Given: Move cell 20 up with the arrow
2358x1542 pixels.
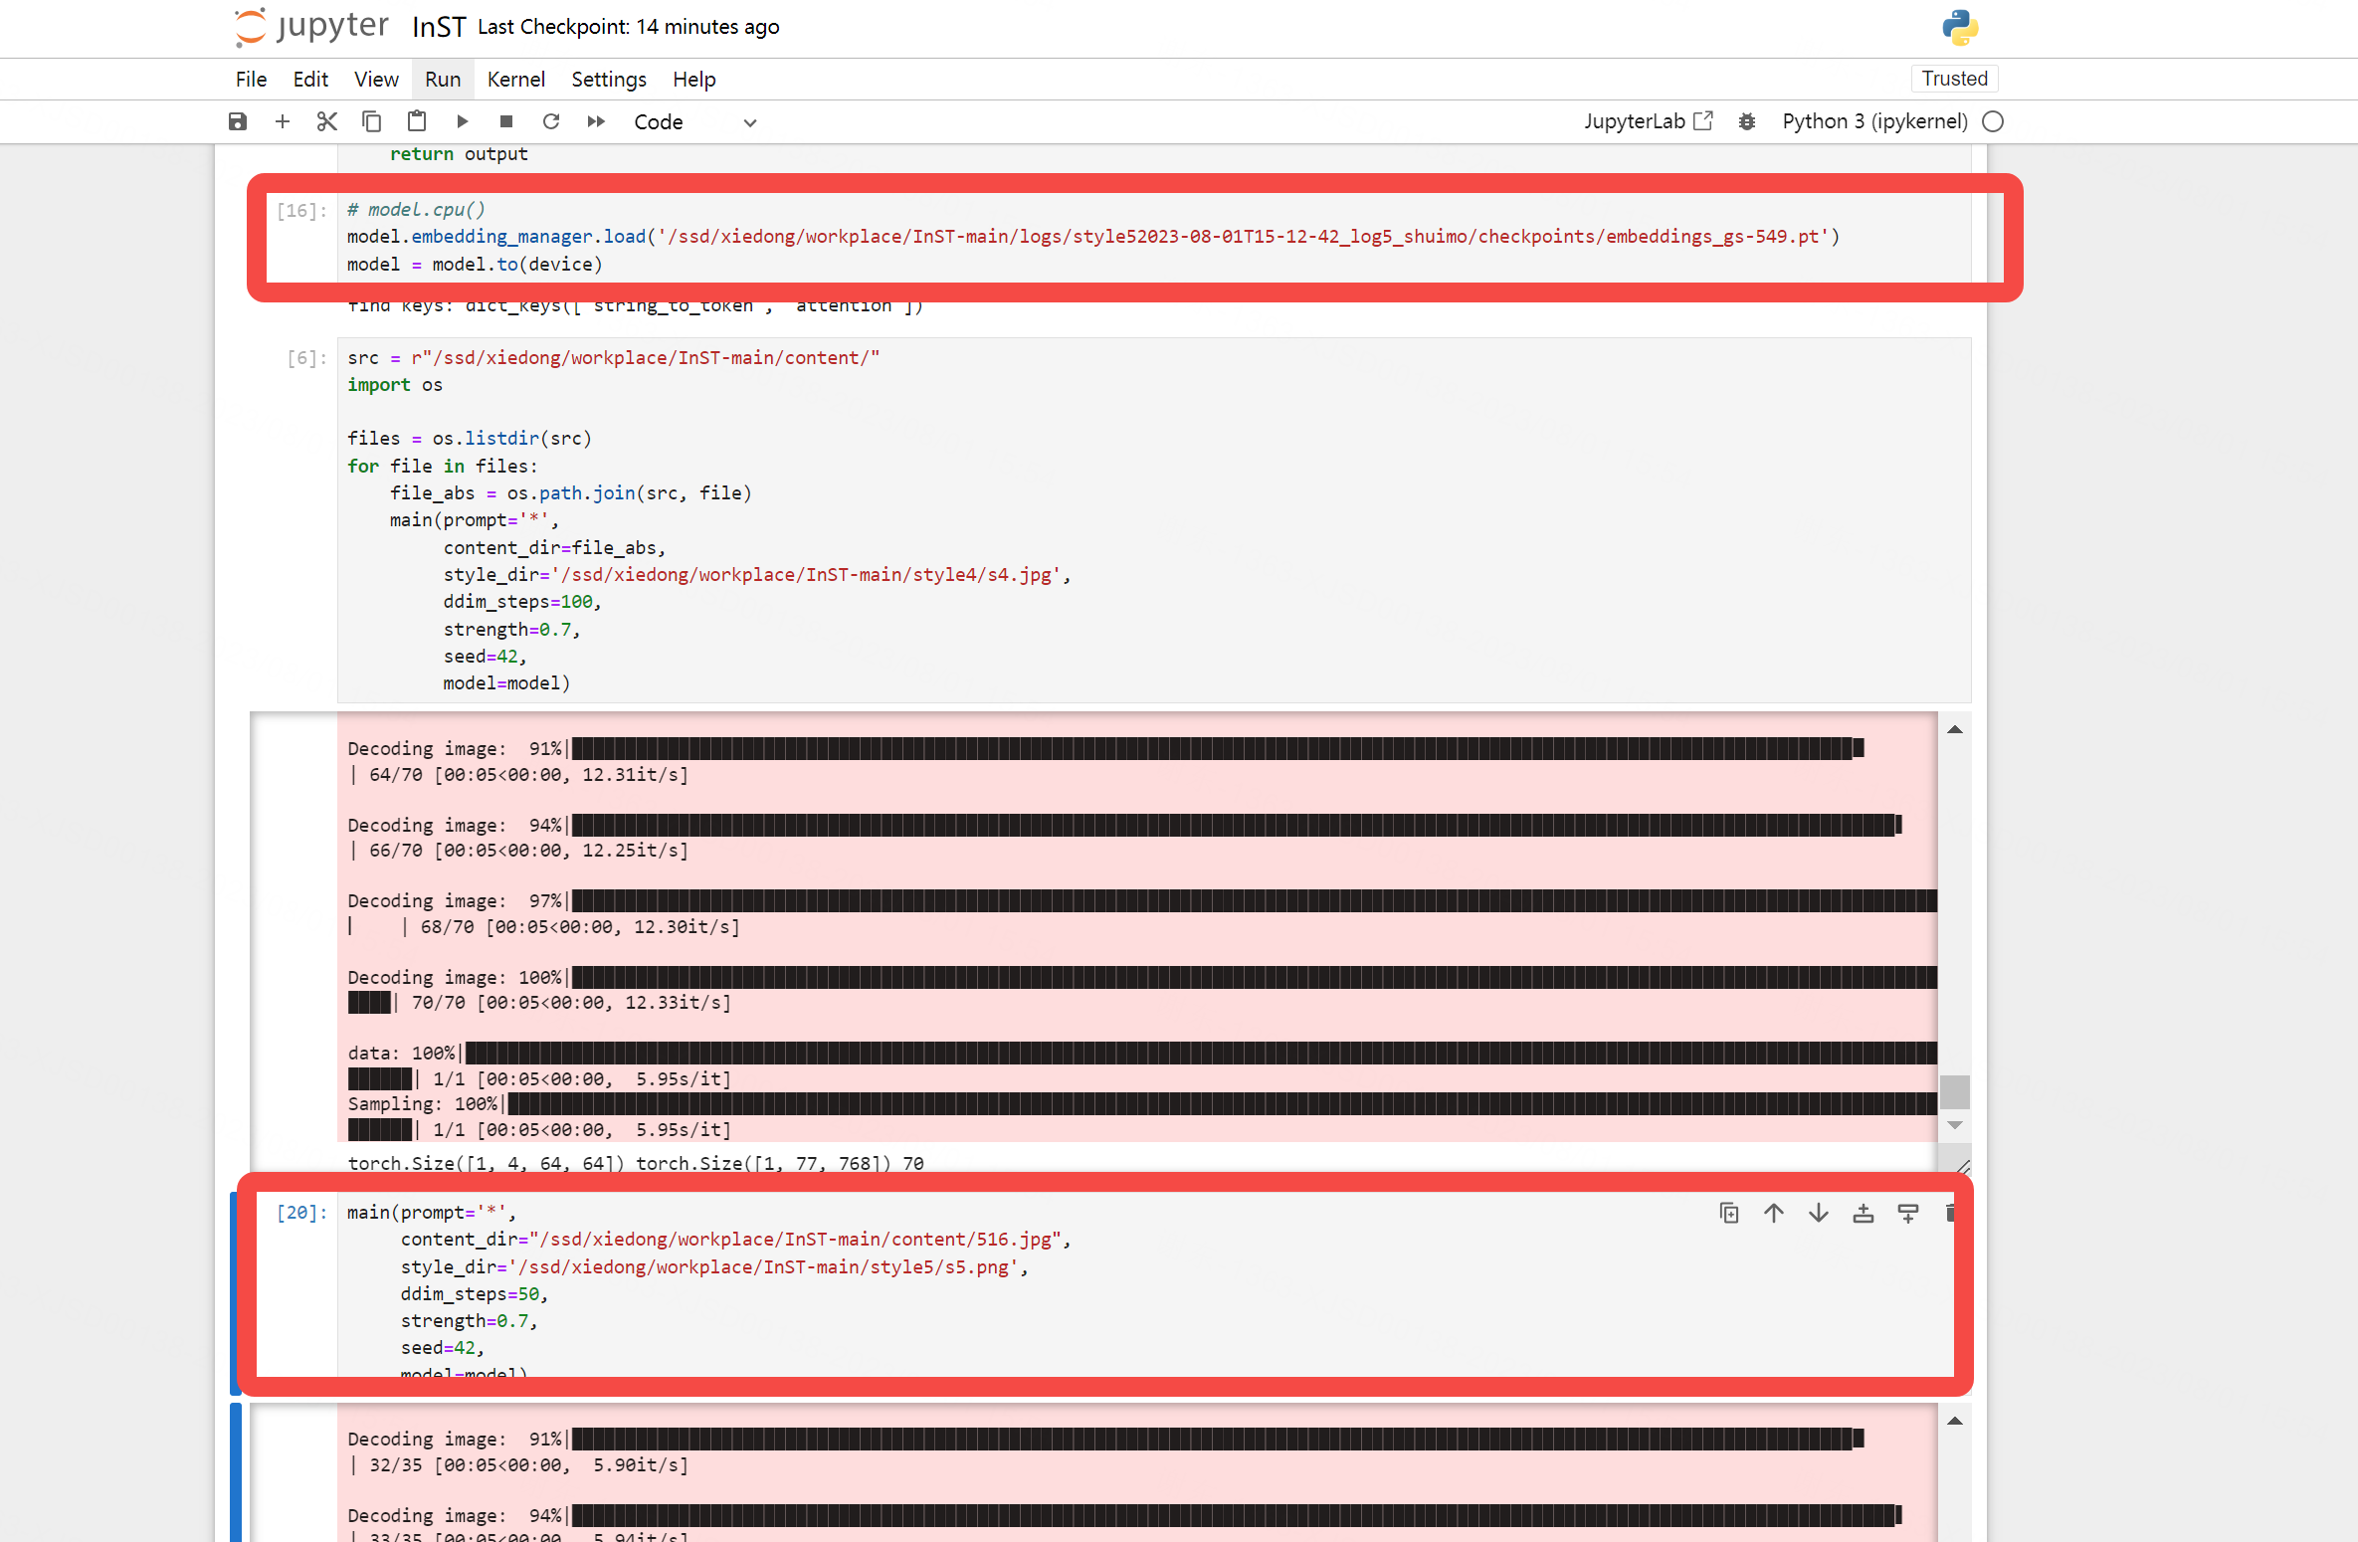Looking at the screenshot, I should pos(1774,1213).
